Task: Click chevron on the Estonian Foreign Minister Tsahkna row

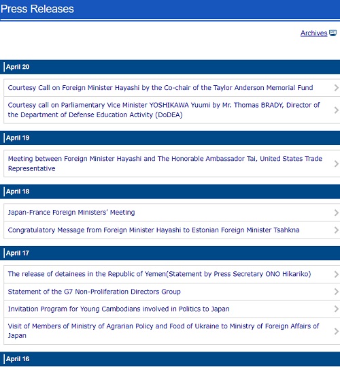Action: [x=336, y=230]
